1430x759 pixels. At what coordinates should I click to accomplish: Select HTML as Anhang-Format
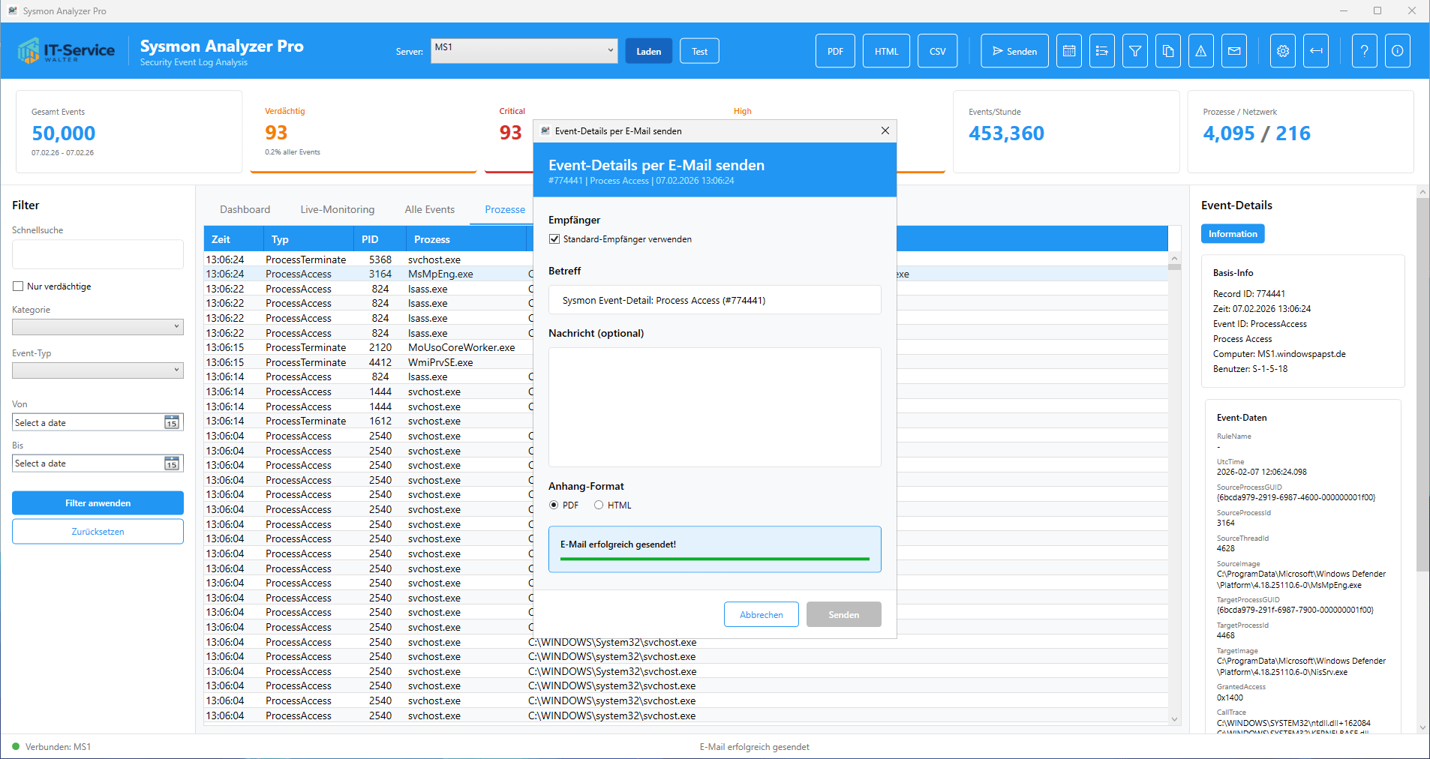coord(599,505)
